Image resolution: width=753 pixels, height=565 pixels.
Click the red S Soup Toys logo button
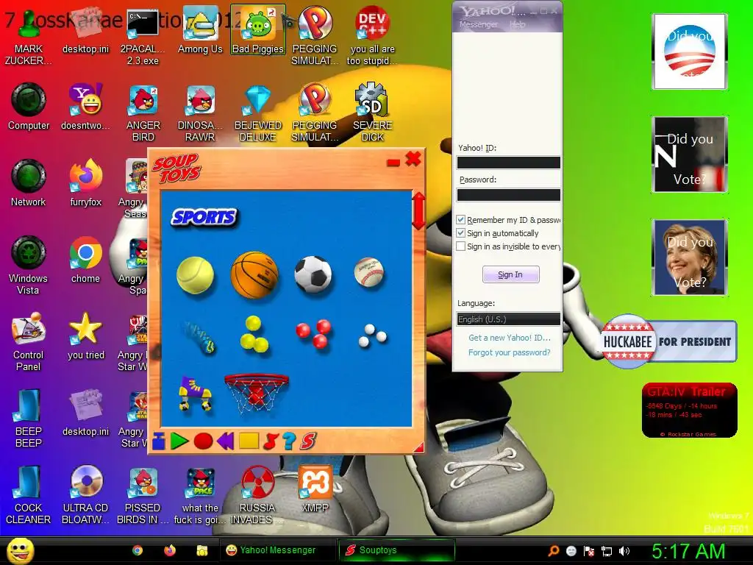[x=308, y=441]
